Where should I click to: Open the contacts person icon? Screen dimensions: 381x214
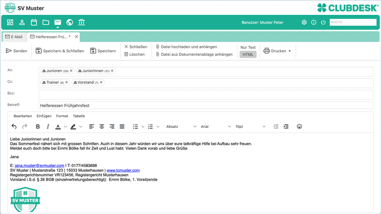pyautogui.click(x=22, y=22)
